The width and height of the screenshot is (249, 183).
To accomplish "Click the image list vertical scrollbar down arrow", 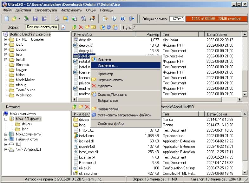I will tap(245, 94).
